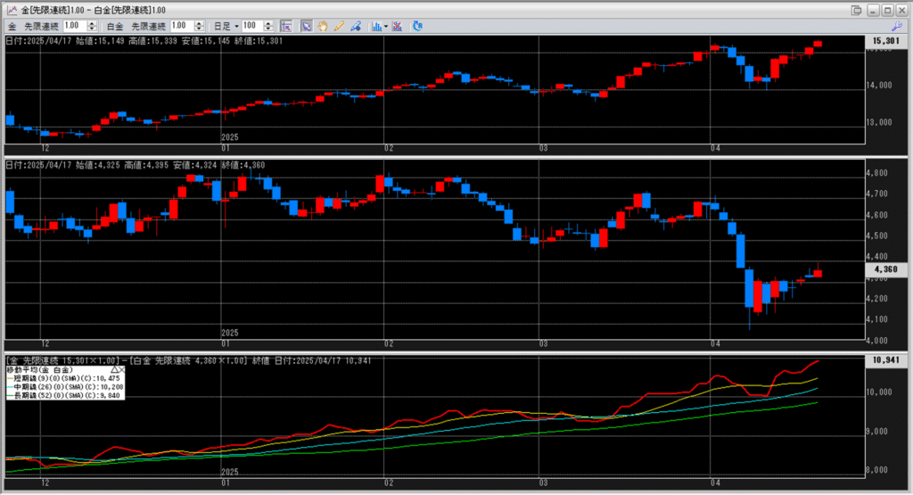Click the refresh chart icon

pos(417,26)
